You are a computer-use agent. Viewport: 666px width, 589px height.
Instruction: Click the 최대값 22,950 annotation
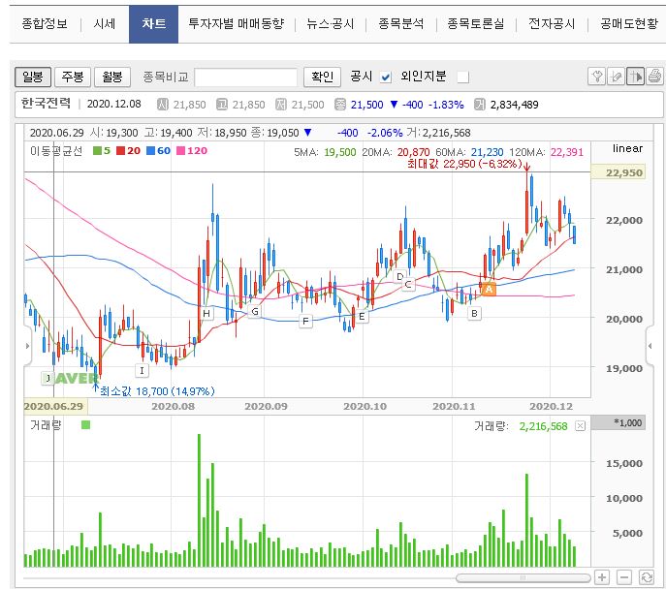(x=464, y=164)
